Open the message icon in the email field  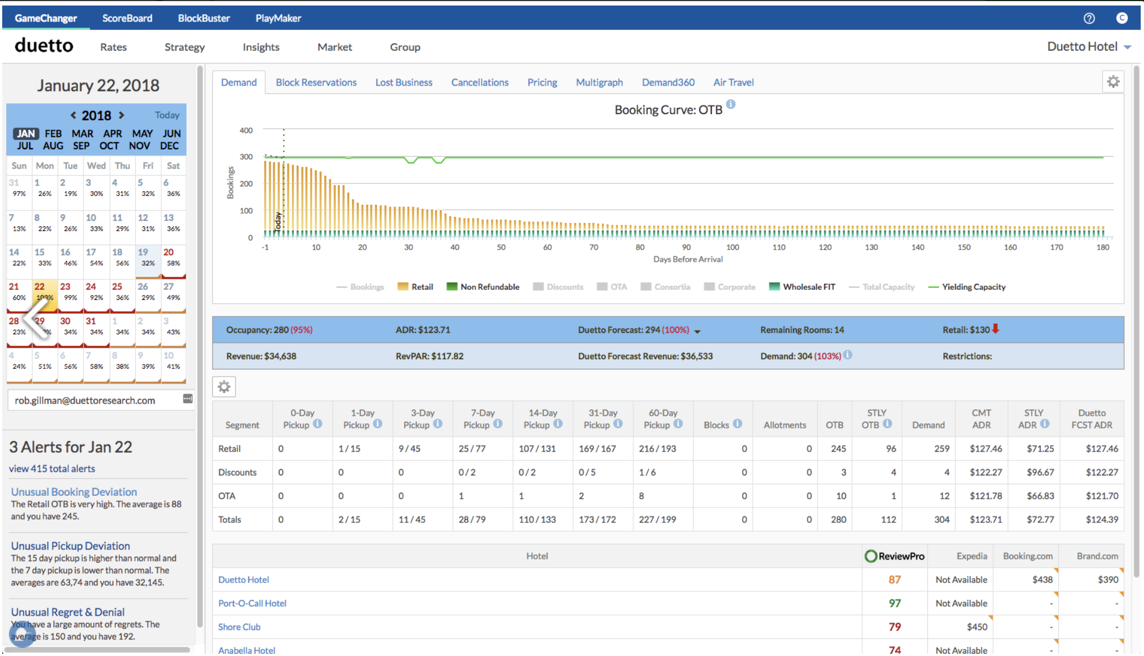[x=187, y=398]
